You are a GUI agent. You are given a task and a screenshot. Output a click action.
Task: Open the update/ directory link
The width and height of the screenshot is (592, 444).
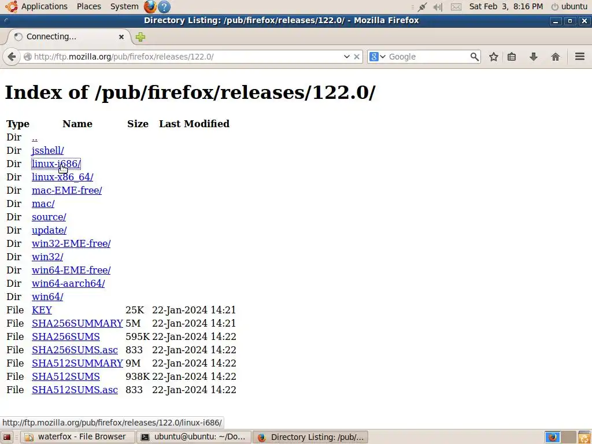[x=49, y=230]
